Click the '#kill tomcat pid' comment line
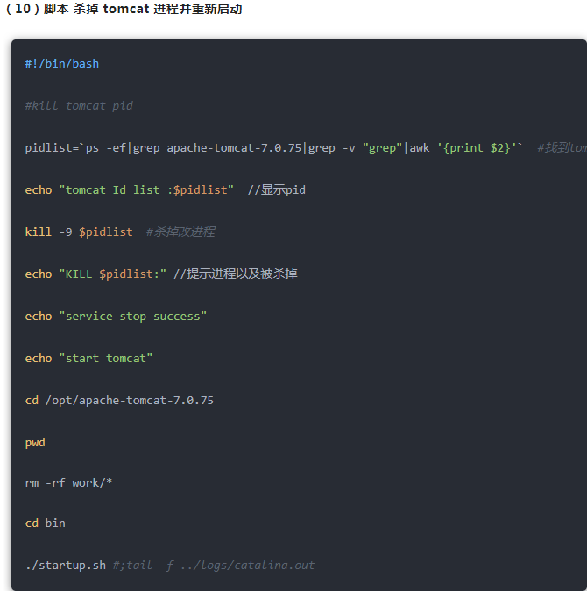 (79, 105)
